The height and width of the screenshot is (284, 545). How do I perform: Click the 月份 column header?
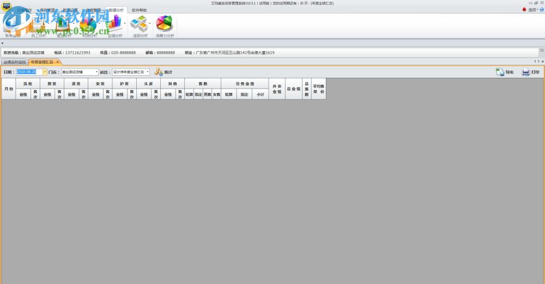coord(9,89)
